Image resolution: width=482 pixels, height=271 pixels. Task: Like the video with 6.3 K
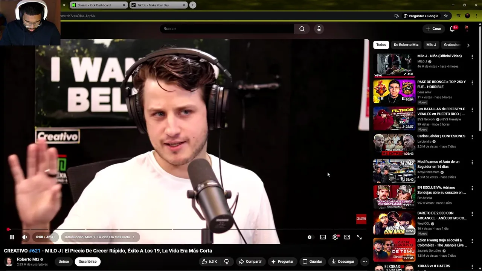click(209, 262)
